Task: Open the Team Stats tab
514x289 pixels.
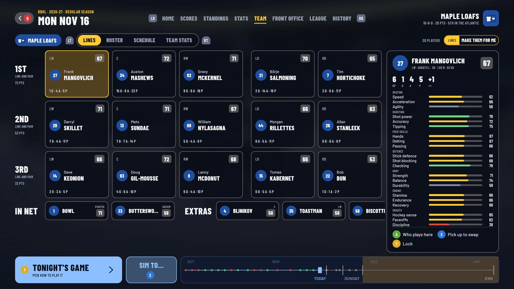Action: [179, 40]
